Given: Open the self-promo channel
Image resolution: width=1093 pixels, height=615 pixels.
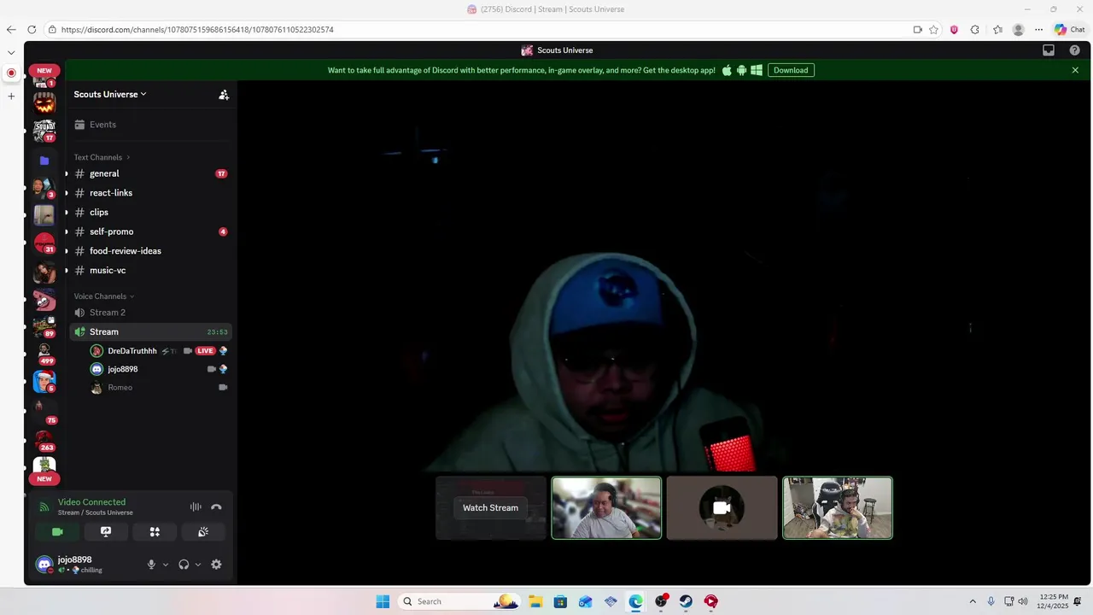Looking at the screenshot, I should coord(150,231).
